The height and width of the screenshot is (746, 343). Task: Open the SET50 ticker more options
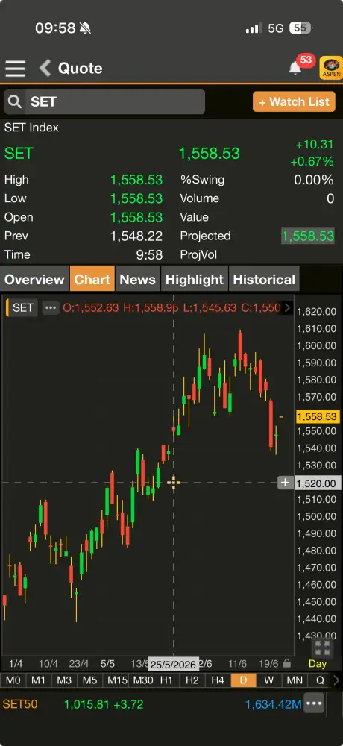[x=314, y=703]
